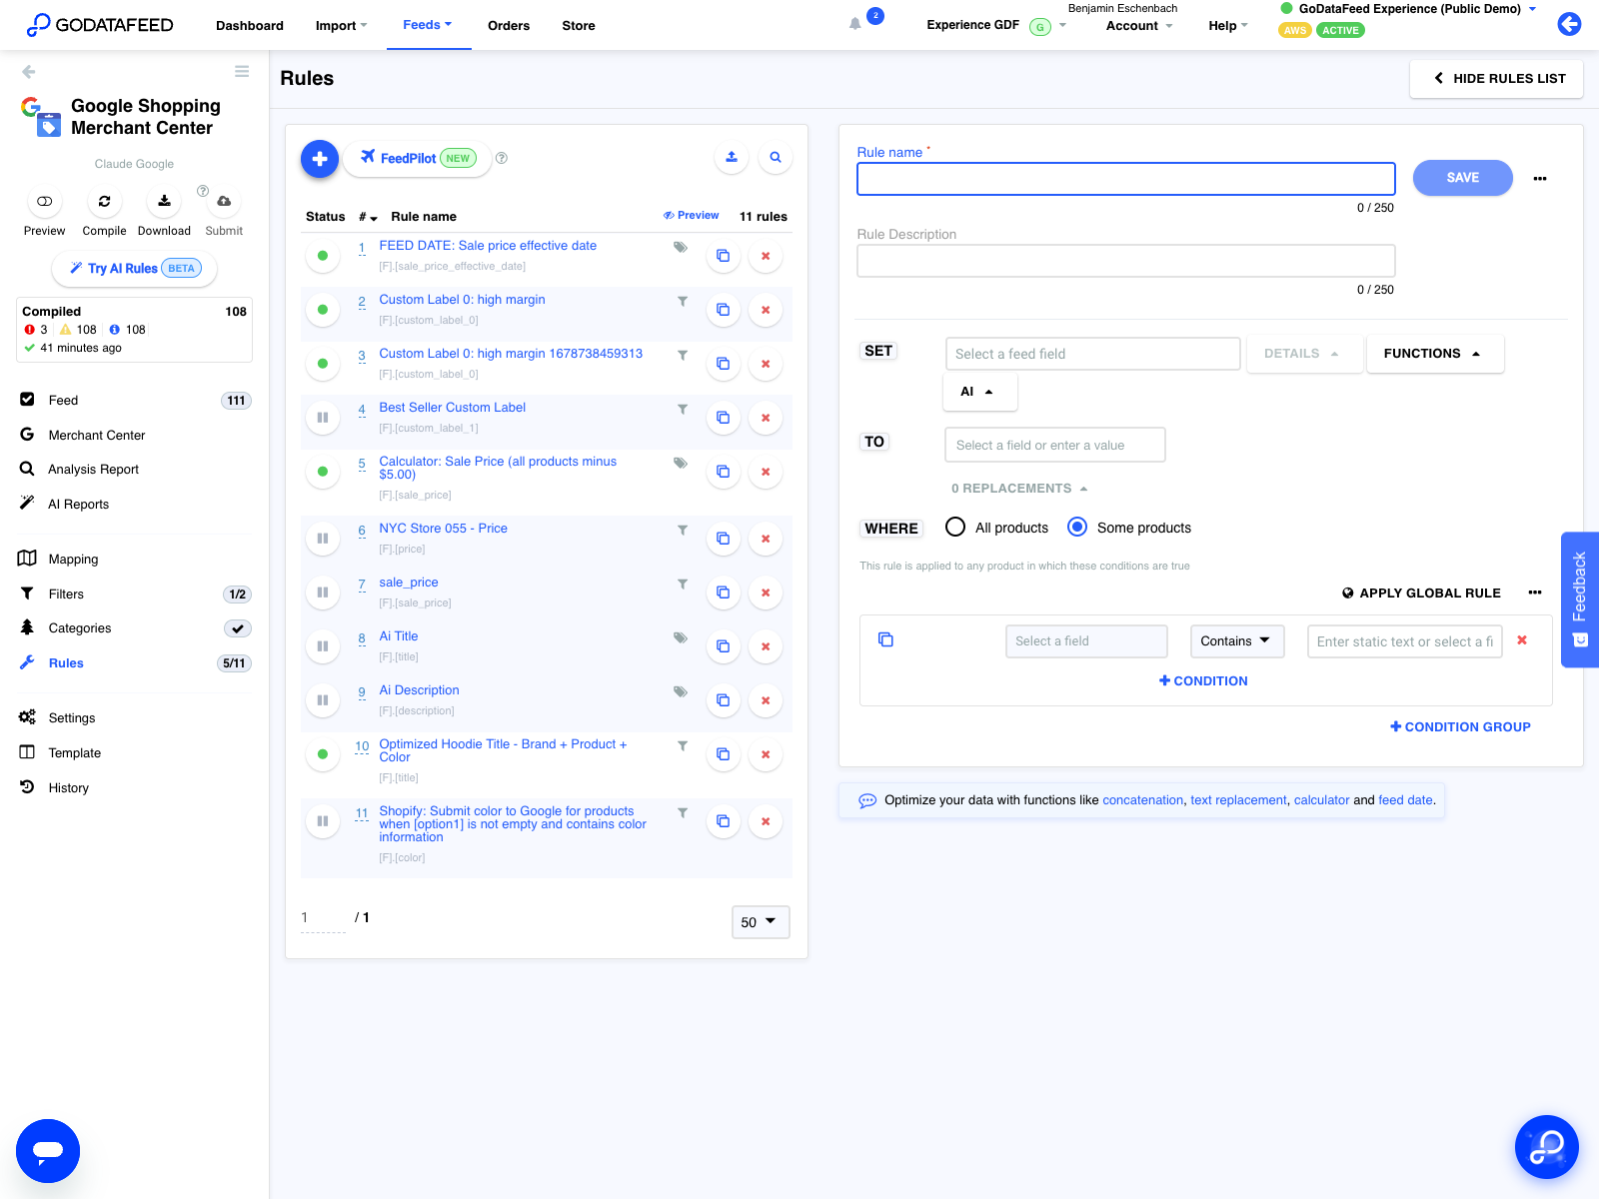Click the Preview icon in feed sidebar

click(44, 201)
